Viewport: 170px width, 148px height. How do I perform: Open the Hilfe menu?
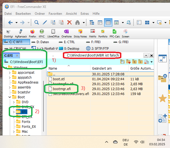[96, 14]
